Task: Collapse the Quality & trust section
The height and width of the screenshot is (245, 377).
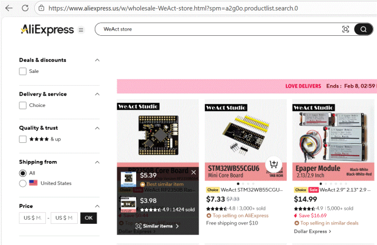Action: pos(97,128)
